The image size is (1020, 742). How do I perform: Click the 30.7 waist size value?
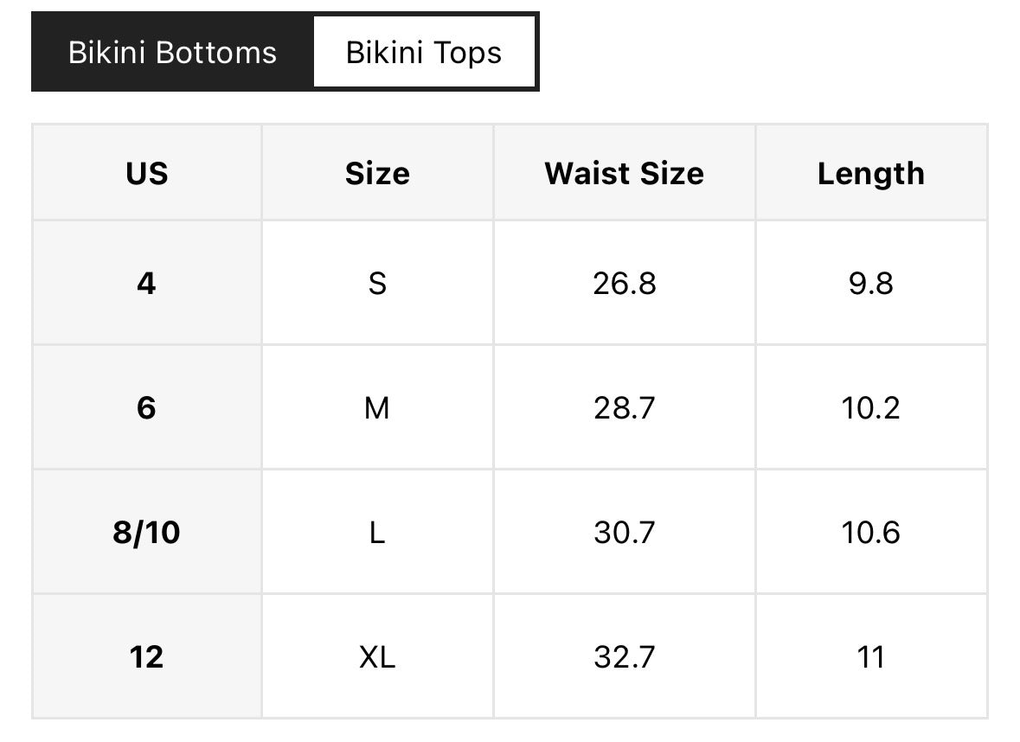tap(625, 532)
